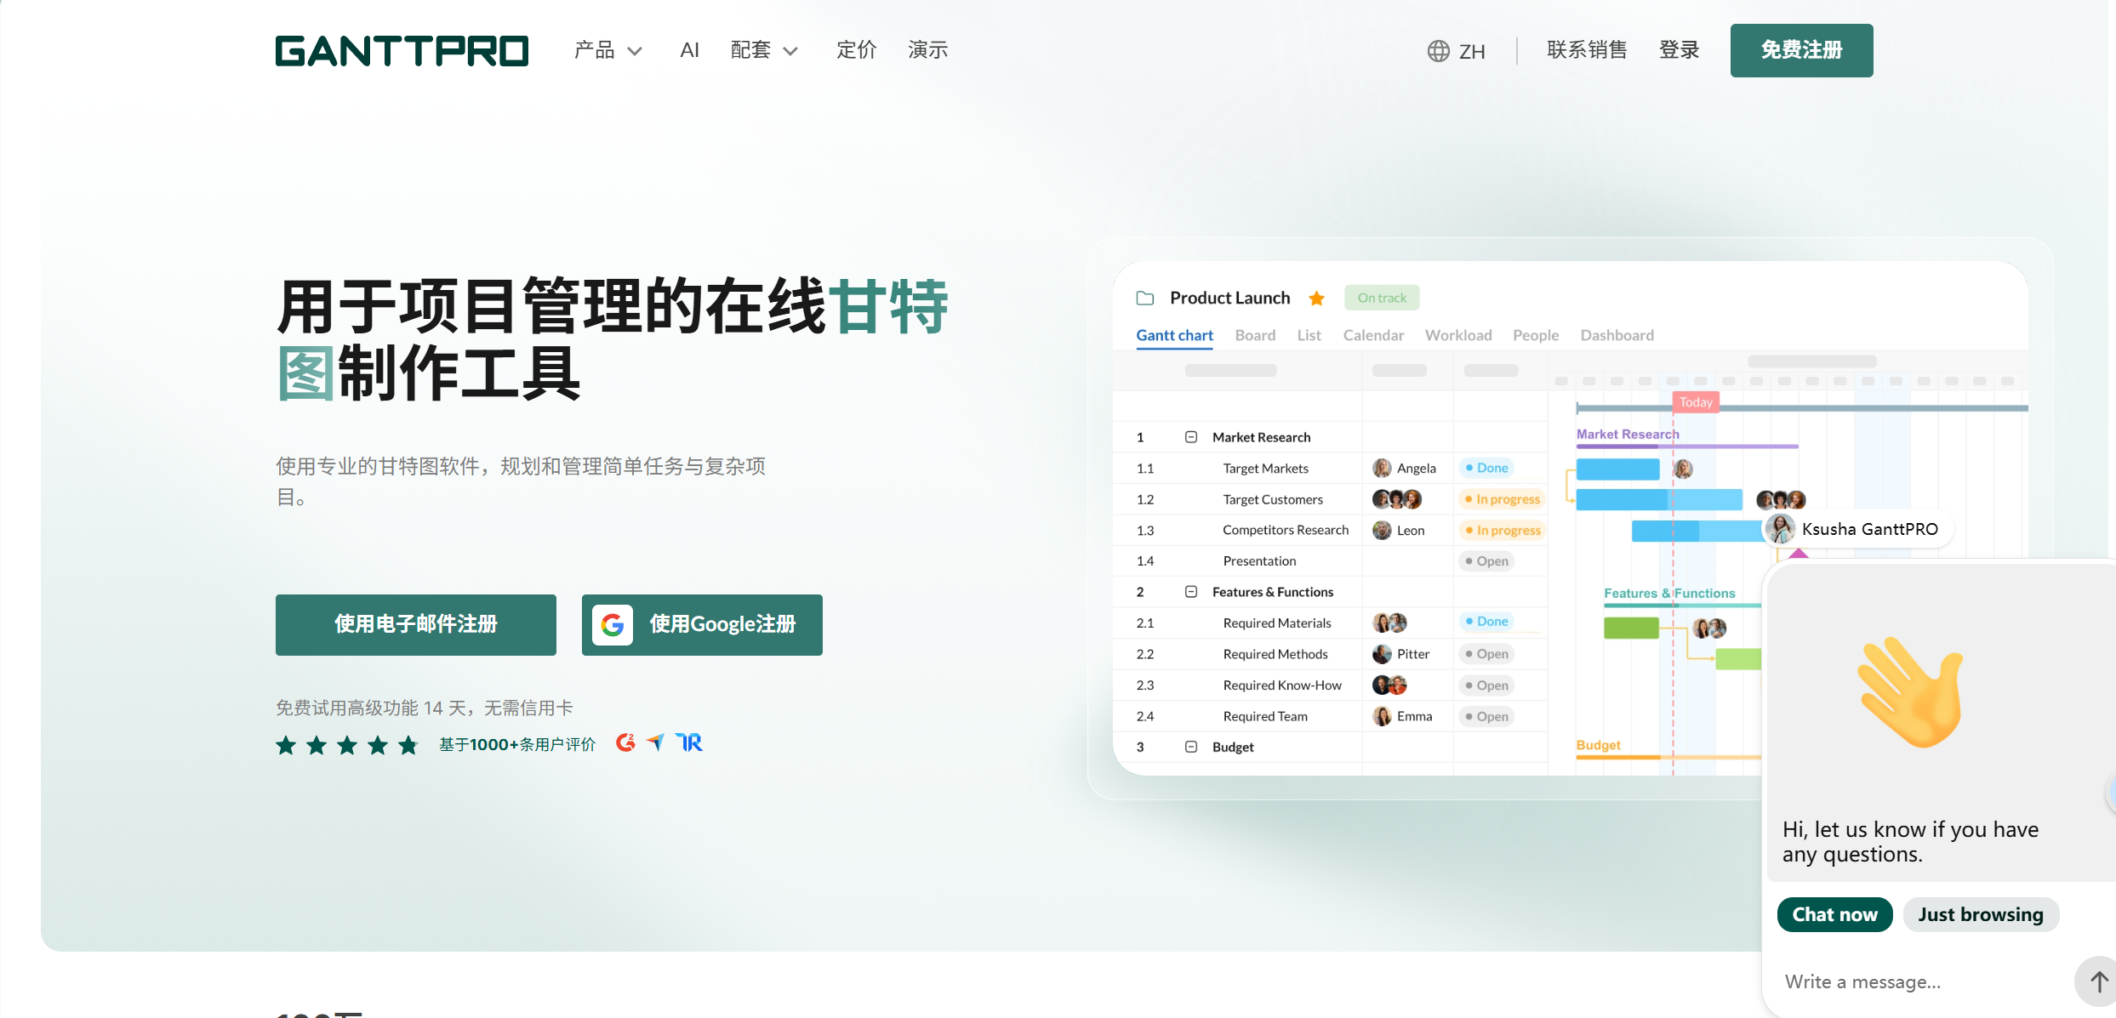The image size is (2116, 1018).
Task: Switch to the Dashboard tab
Action: [1617, 335]
